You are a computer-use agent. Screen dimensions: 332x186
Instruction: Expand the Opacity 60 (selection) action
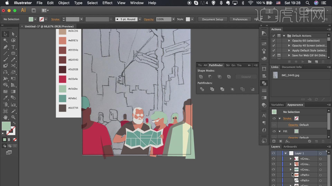pyautogui.click(x=289, y=41)
